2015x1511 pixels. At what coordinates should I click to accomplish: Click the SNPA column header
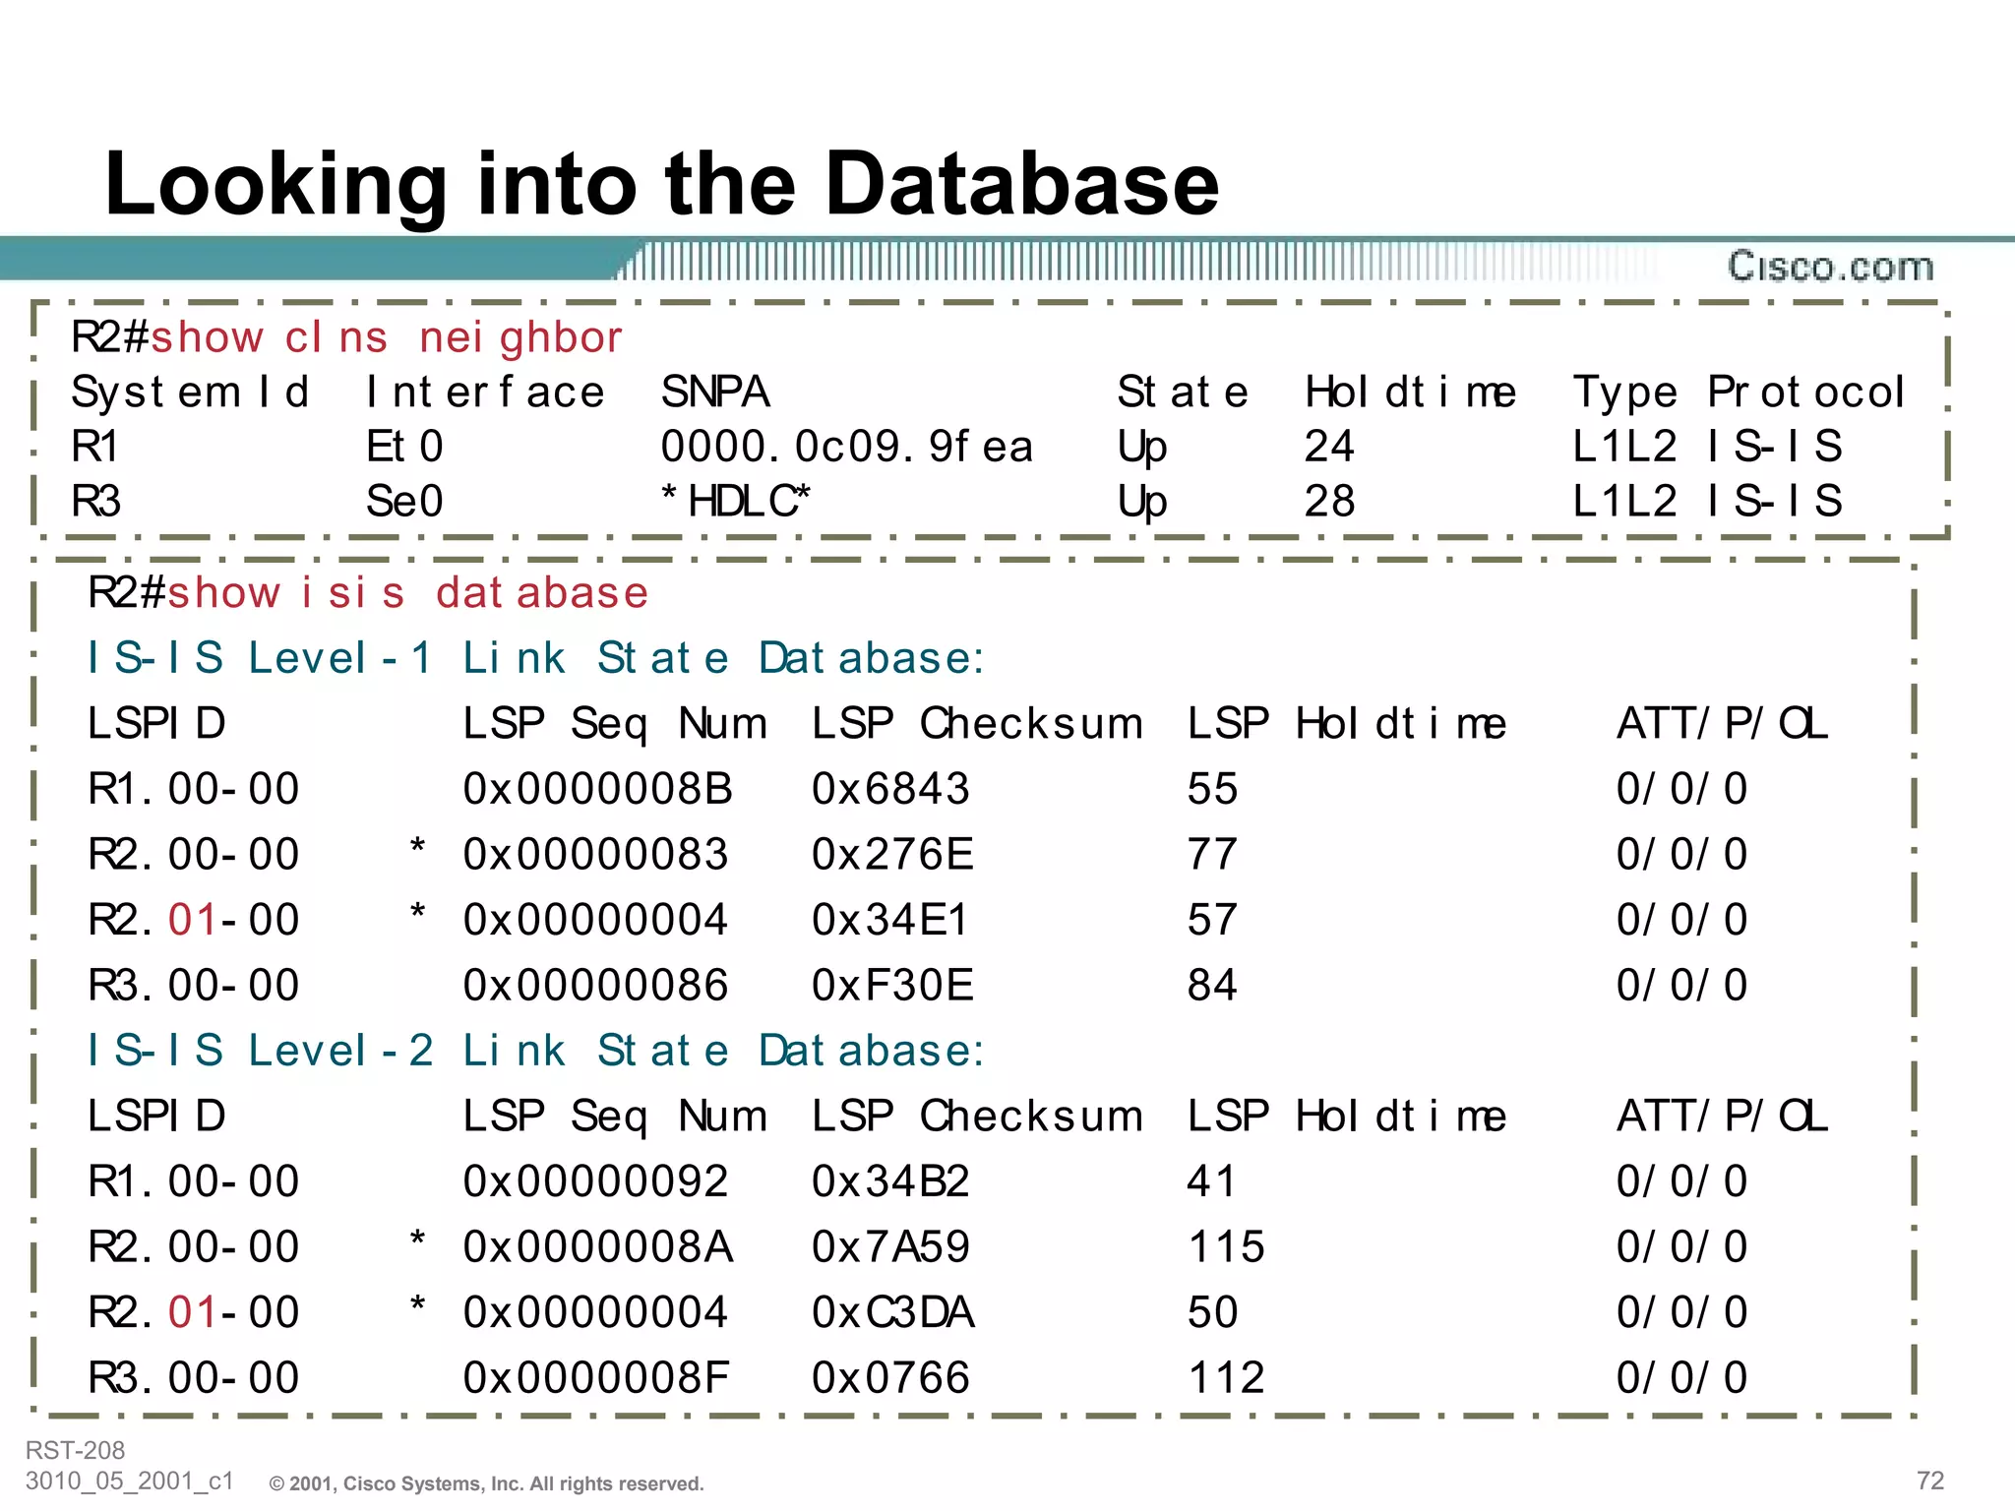click(715, 393)
